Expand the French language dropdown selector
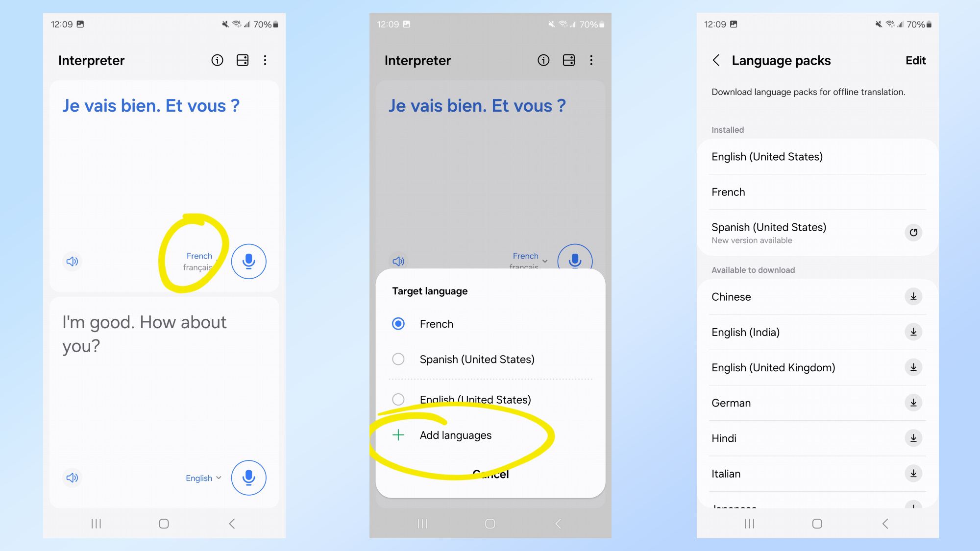980x551 pixels. (199, 261)
